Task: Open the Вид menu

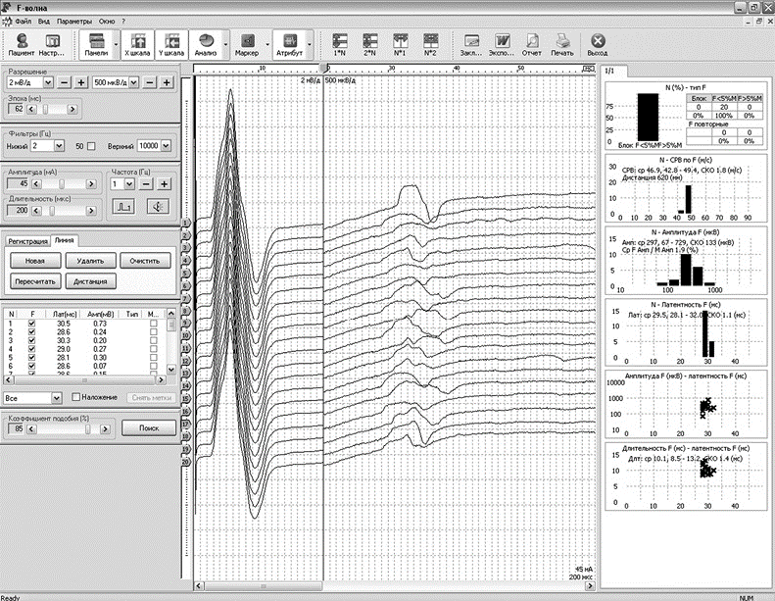Action: [x=44, y=22]
